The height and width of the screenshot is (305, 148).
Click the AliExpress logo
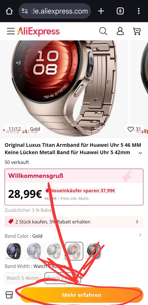tap(38, 31)
